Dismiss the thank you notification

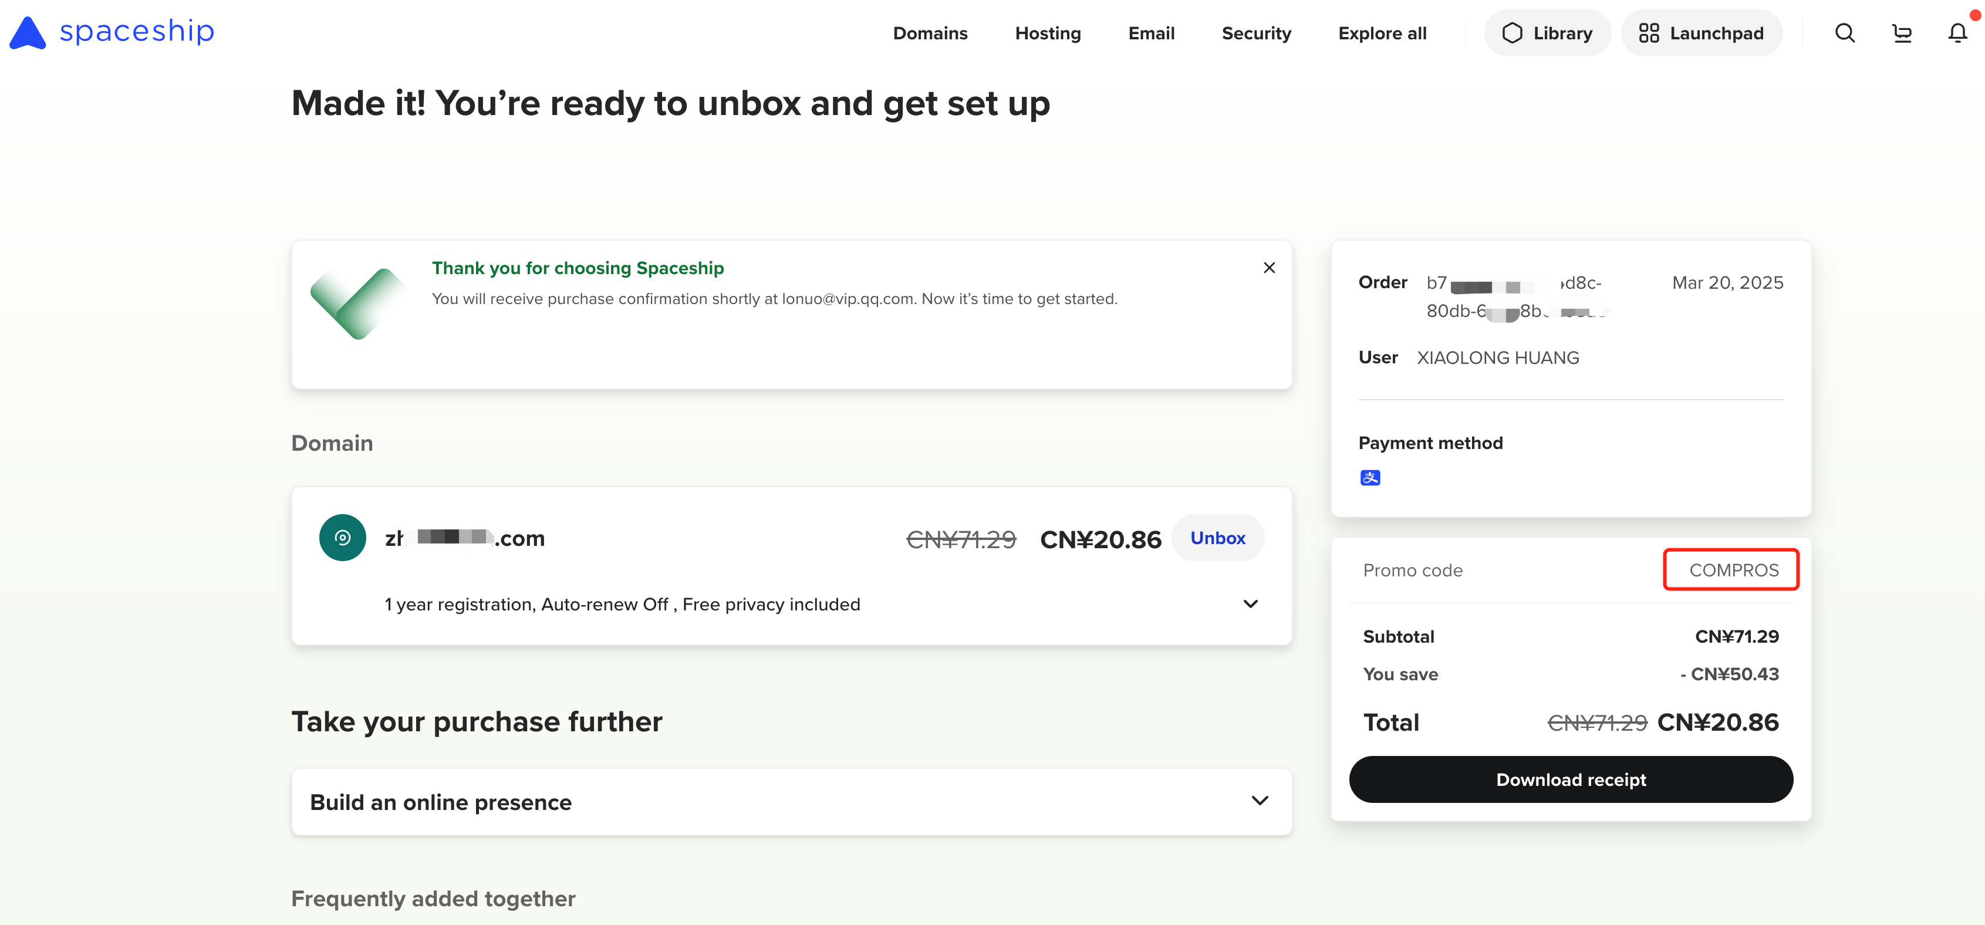click(x=1269, y=268)
